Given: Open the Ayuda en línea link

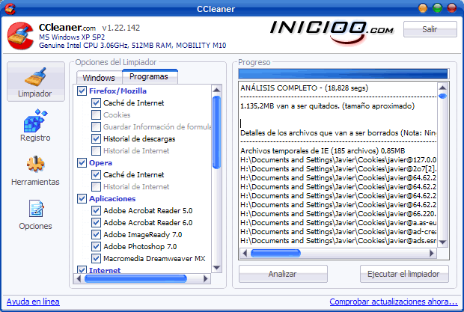Looking at the screenshot, I should [33, 302].
